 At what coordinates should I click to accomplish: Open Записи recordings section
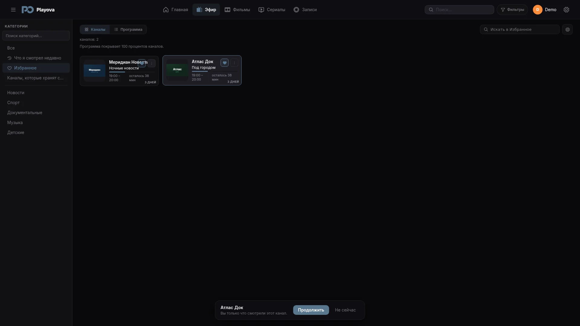coord(305,10)
